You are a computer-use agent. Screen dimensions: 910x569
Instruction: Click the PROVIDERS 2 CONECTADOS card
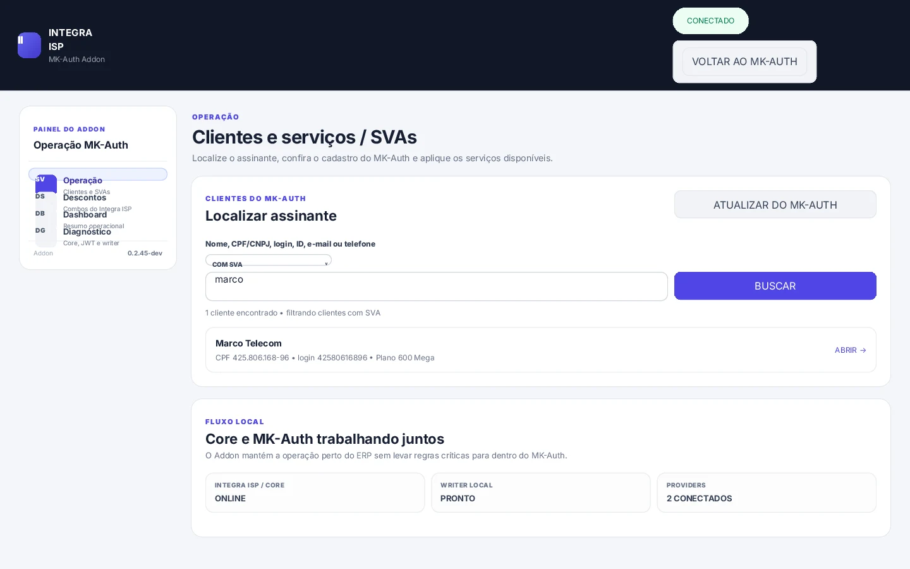pyautogui.click(x=767, y=493)
